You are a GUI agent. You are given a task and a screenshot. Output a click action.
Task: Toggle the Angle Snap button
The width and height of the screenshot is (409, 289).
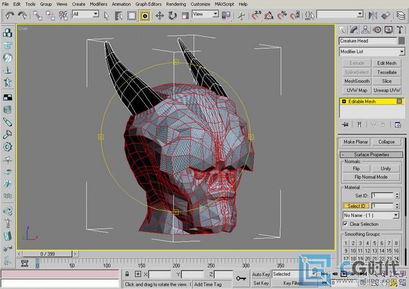click(x=269, y=16)
